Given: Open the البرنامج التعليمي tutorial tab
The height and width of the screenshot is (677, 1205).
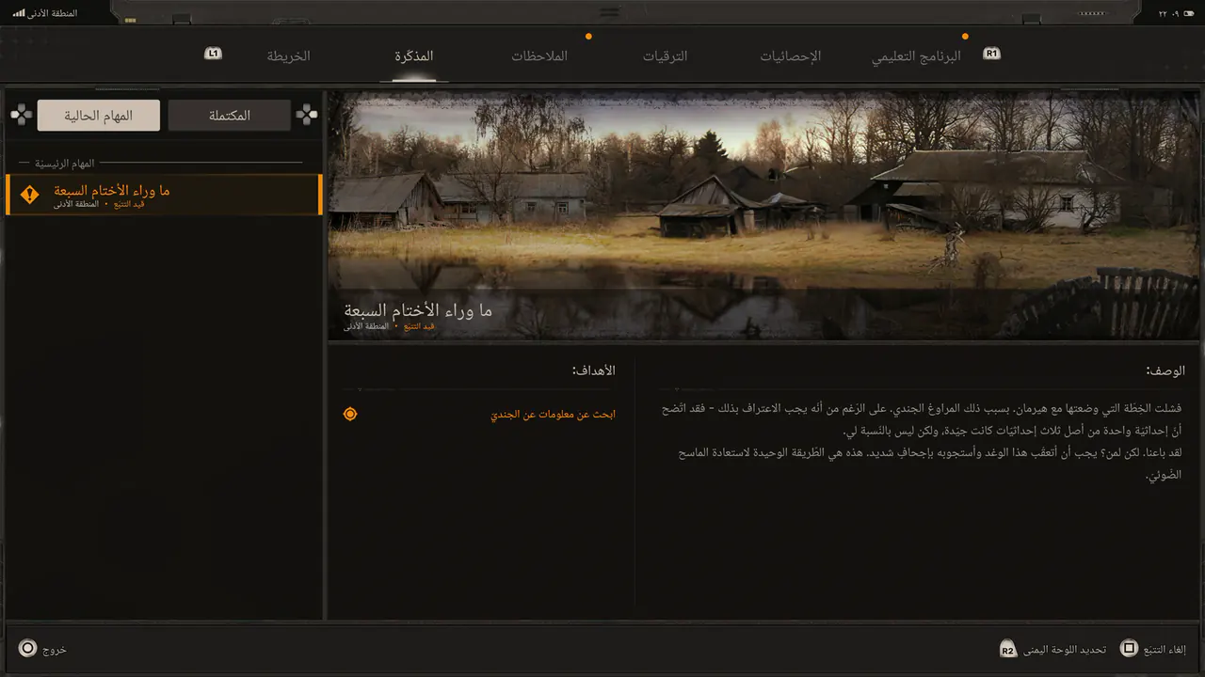Looking at the screenshot, I should (x=916, y=56).
